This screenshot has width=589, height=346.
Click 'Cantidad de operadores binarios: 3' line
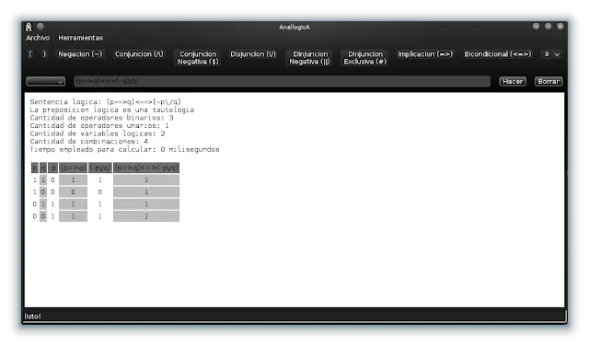point(101,118)
